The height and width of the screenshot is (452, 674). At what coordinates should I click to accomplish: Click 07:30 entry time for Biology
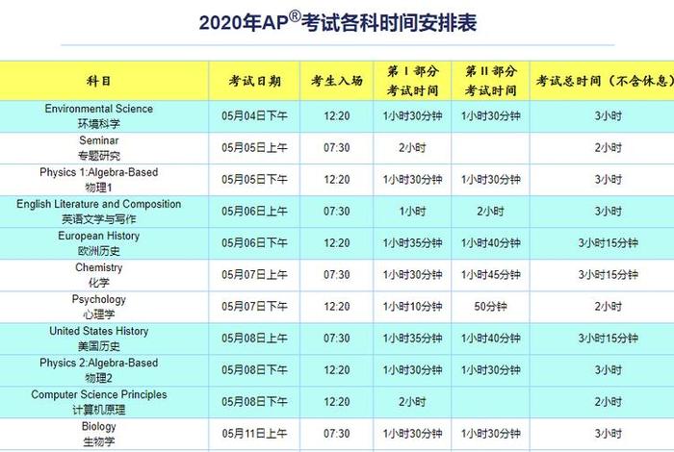pyautogui.click(x=337, y=434)
